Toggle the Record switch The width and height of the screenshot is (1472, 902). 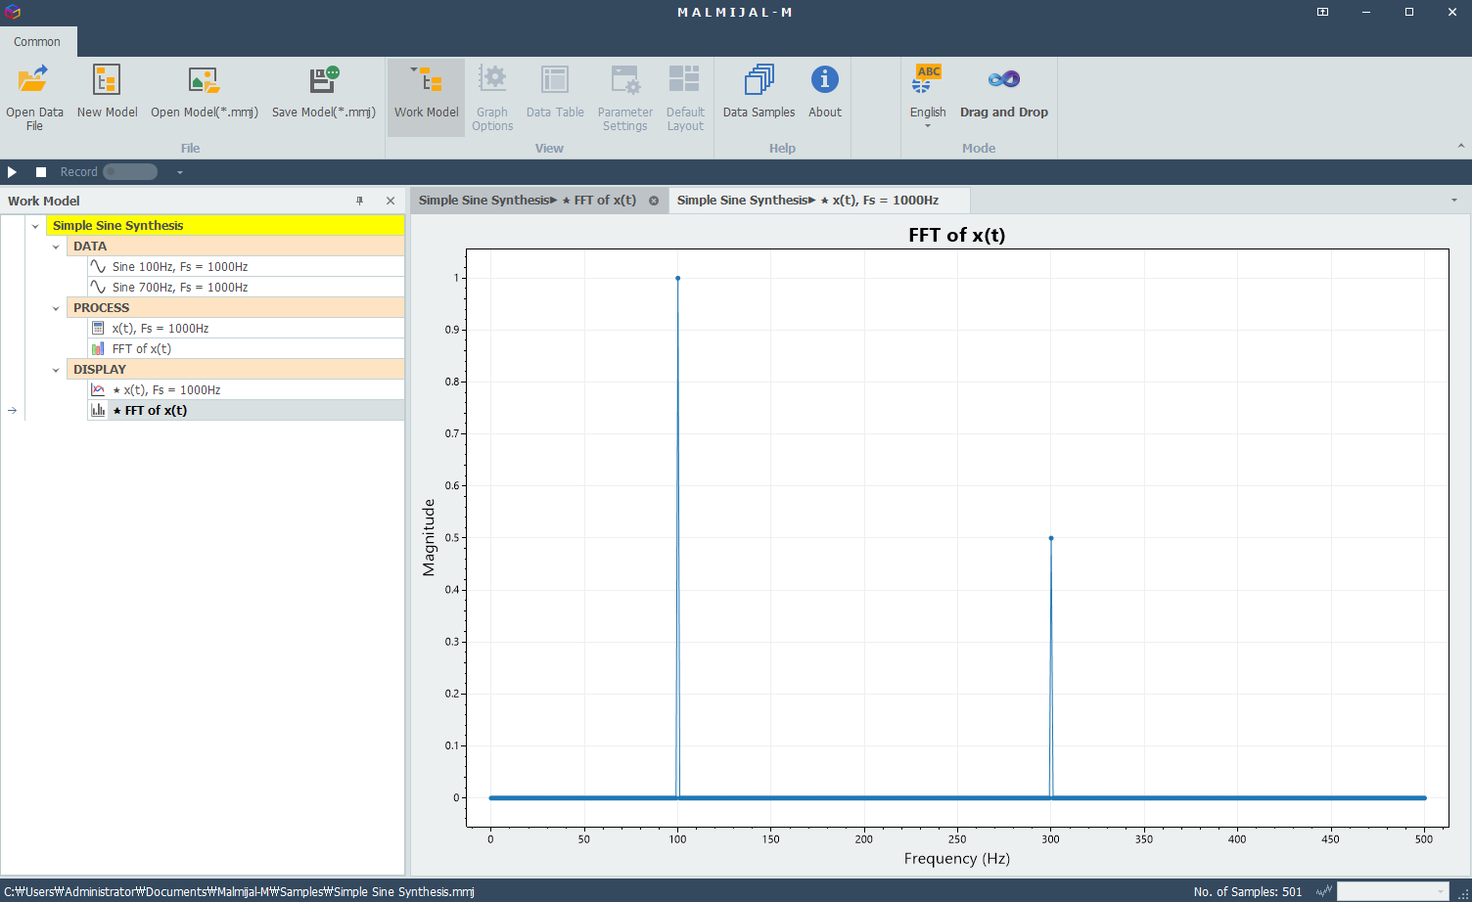pos(130,172)
